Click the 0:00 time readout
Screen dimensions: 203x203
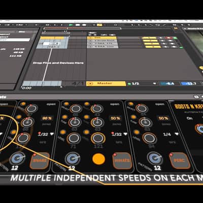click(26, 88)
